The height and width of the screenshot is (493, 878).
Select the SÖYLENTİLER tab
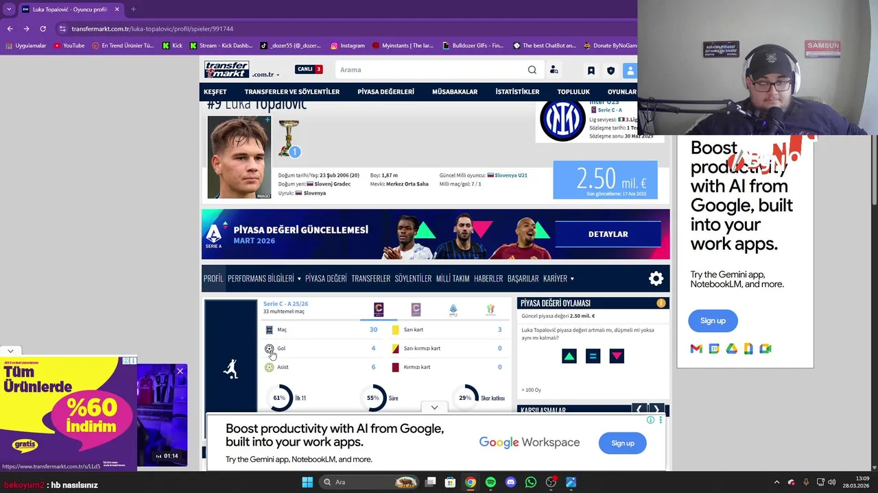tap(413, 279)
